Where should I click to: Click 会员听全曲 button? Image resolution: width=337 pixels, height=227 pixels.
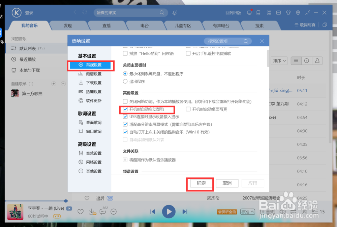coord(227,212)
